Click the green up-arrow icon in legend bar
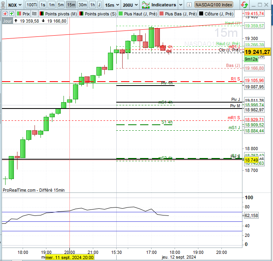Screen dimensions: 273x261 click(12, 13)
